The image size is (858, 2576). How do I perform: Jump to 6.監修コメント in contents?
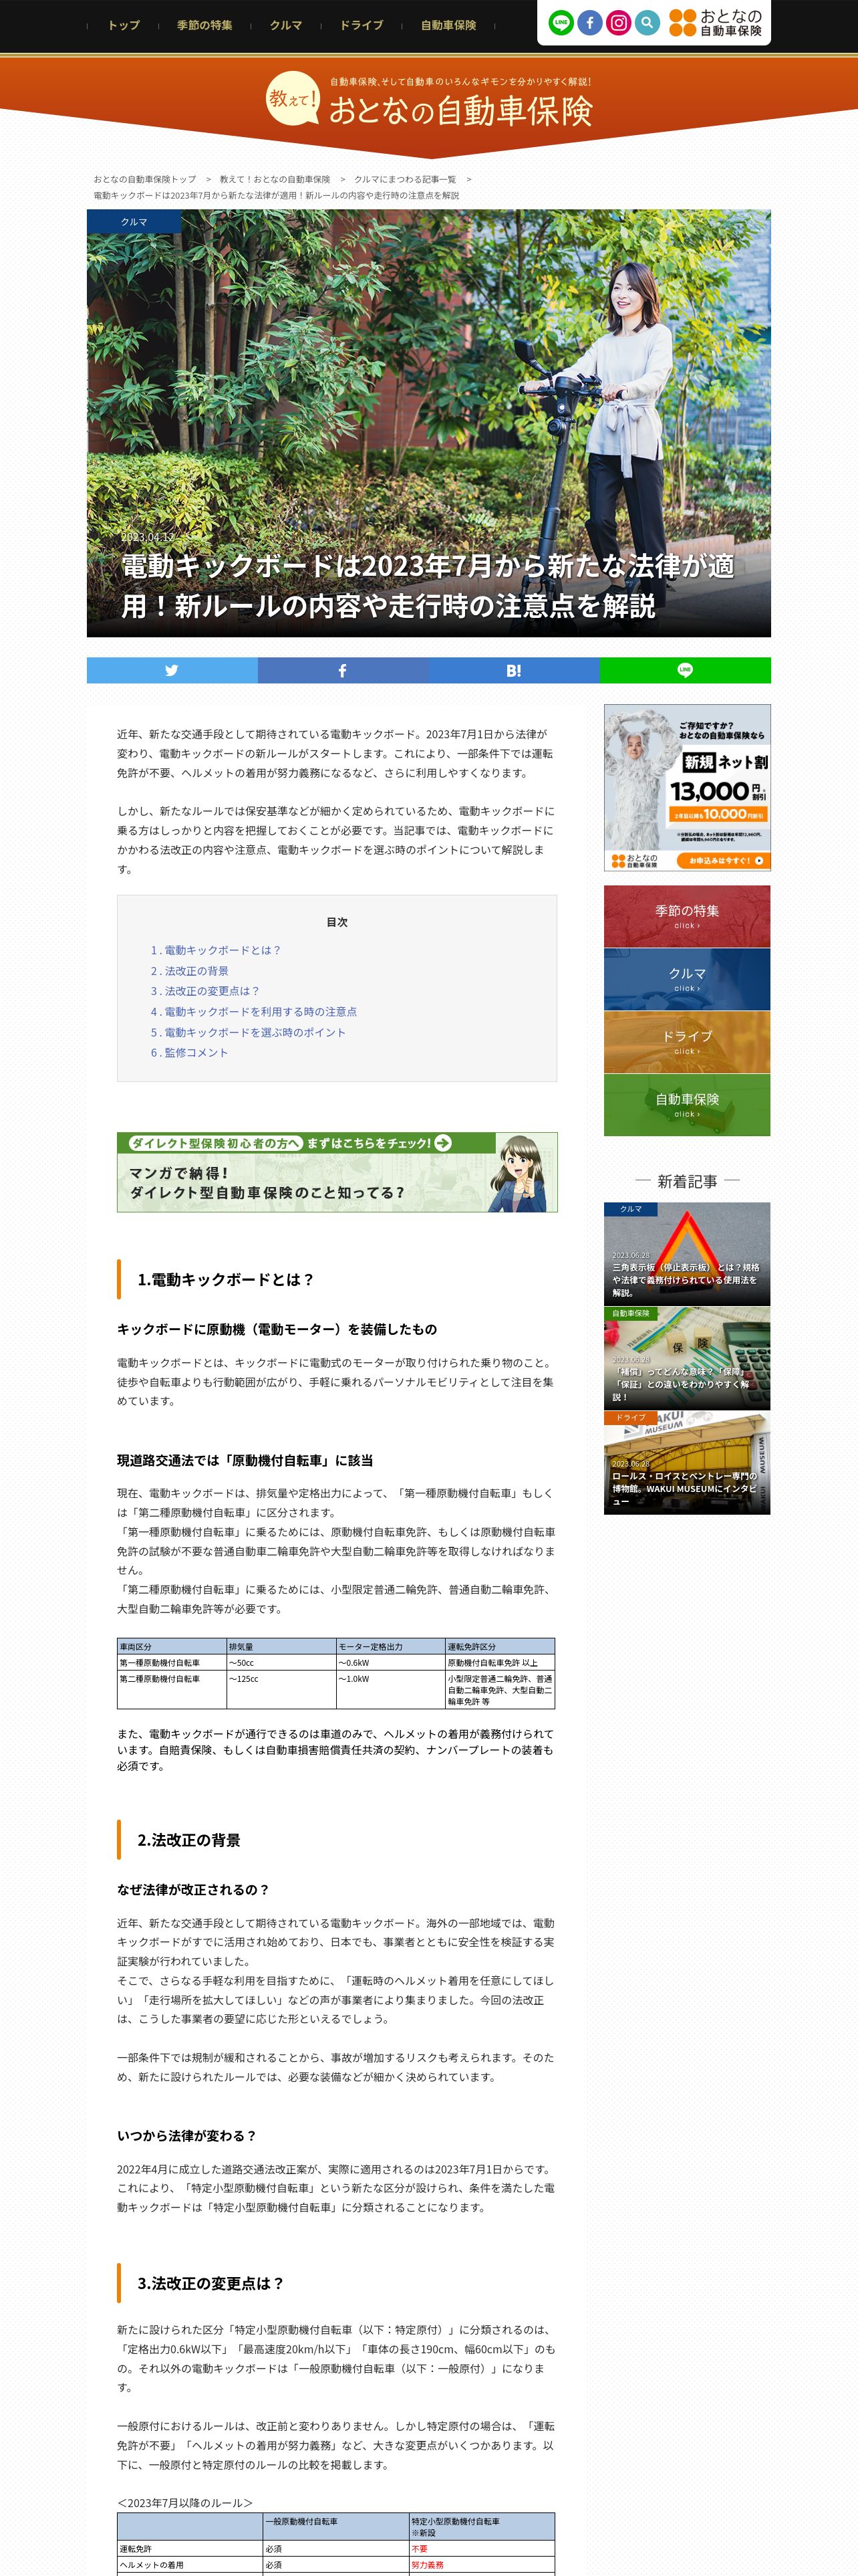(x=190, y=1052)
